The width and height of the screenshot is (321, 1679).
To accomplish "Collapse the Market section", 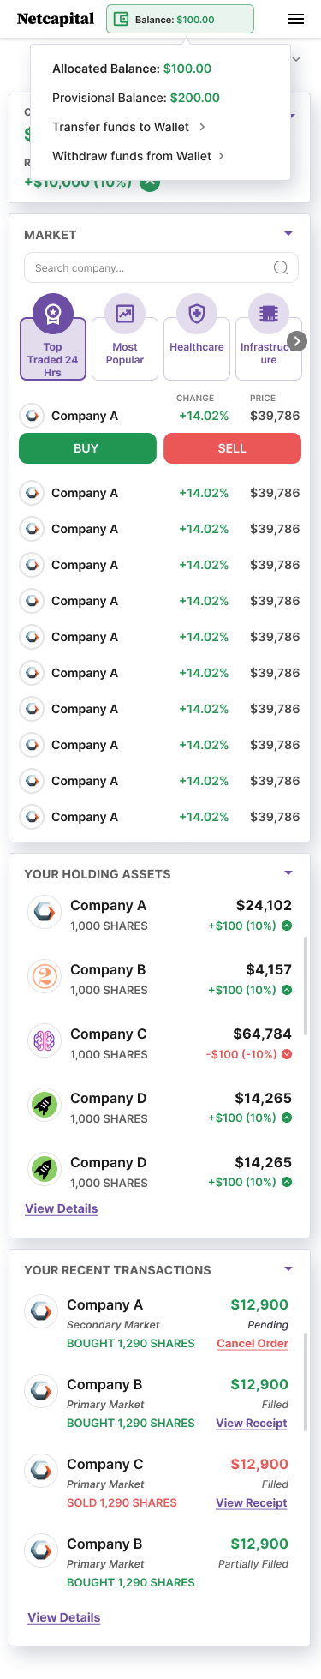I will click(x=288, y=234).
